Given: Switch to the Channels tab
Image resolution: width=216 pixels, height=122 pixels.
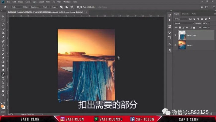Looking at the screenshot, I should (x=185, y=14).
